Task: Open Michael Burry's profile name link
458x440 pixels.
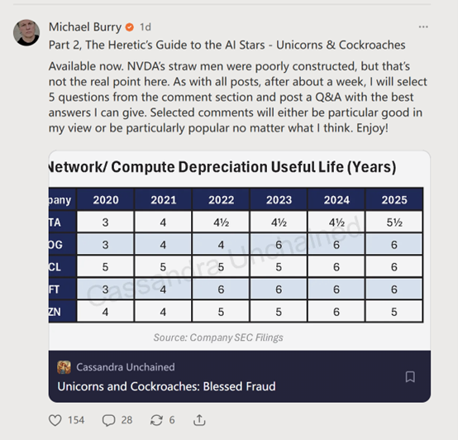Action: click(x=85, y=26)
